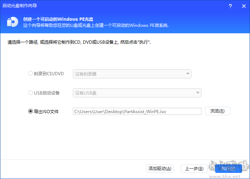Click the 浏览(R) browse button
250x179 pixels.
pos(217,111)
